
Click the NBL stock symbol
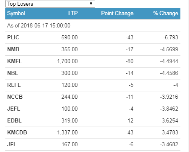tap(13, 73)
